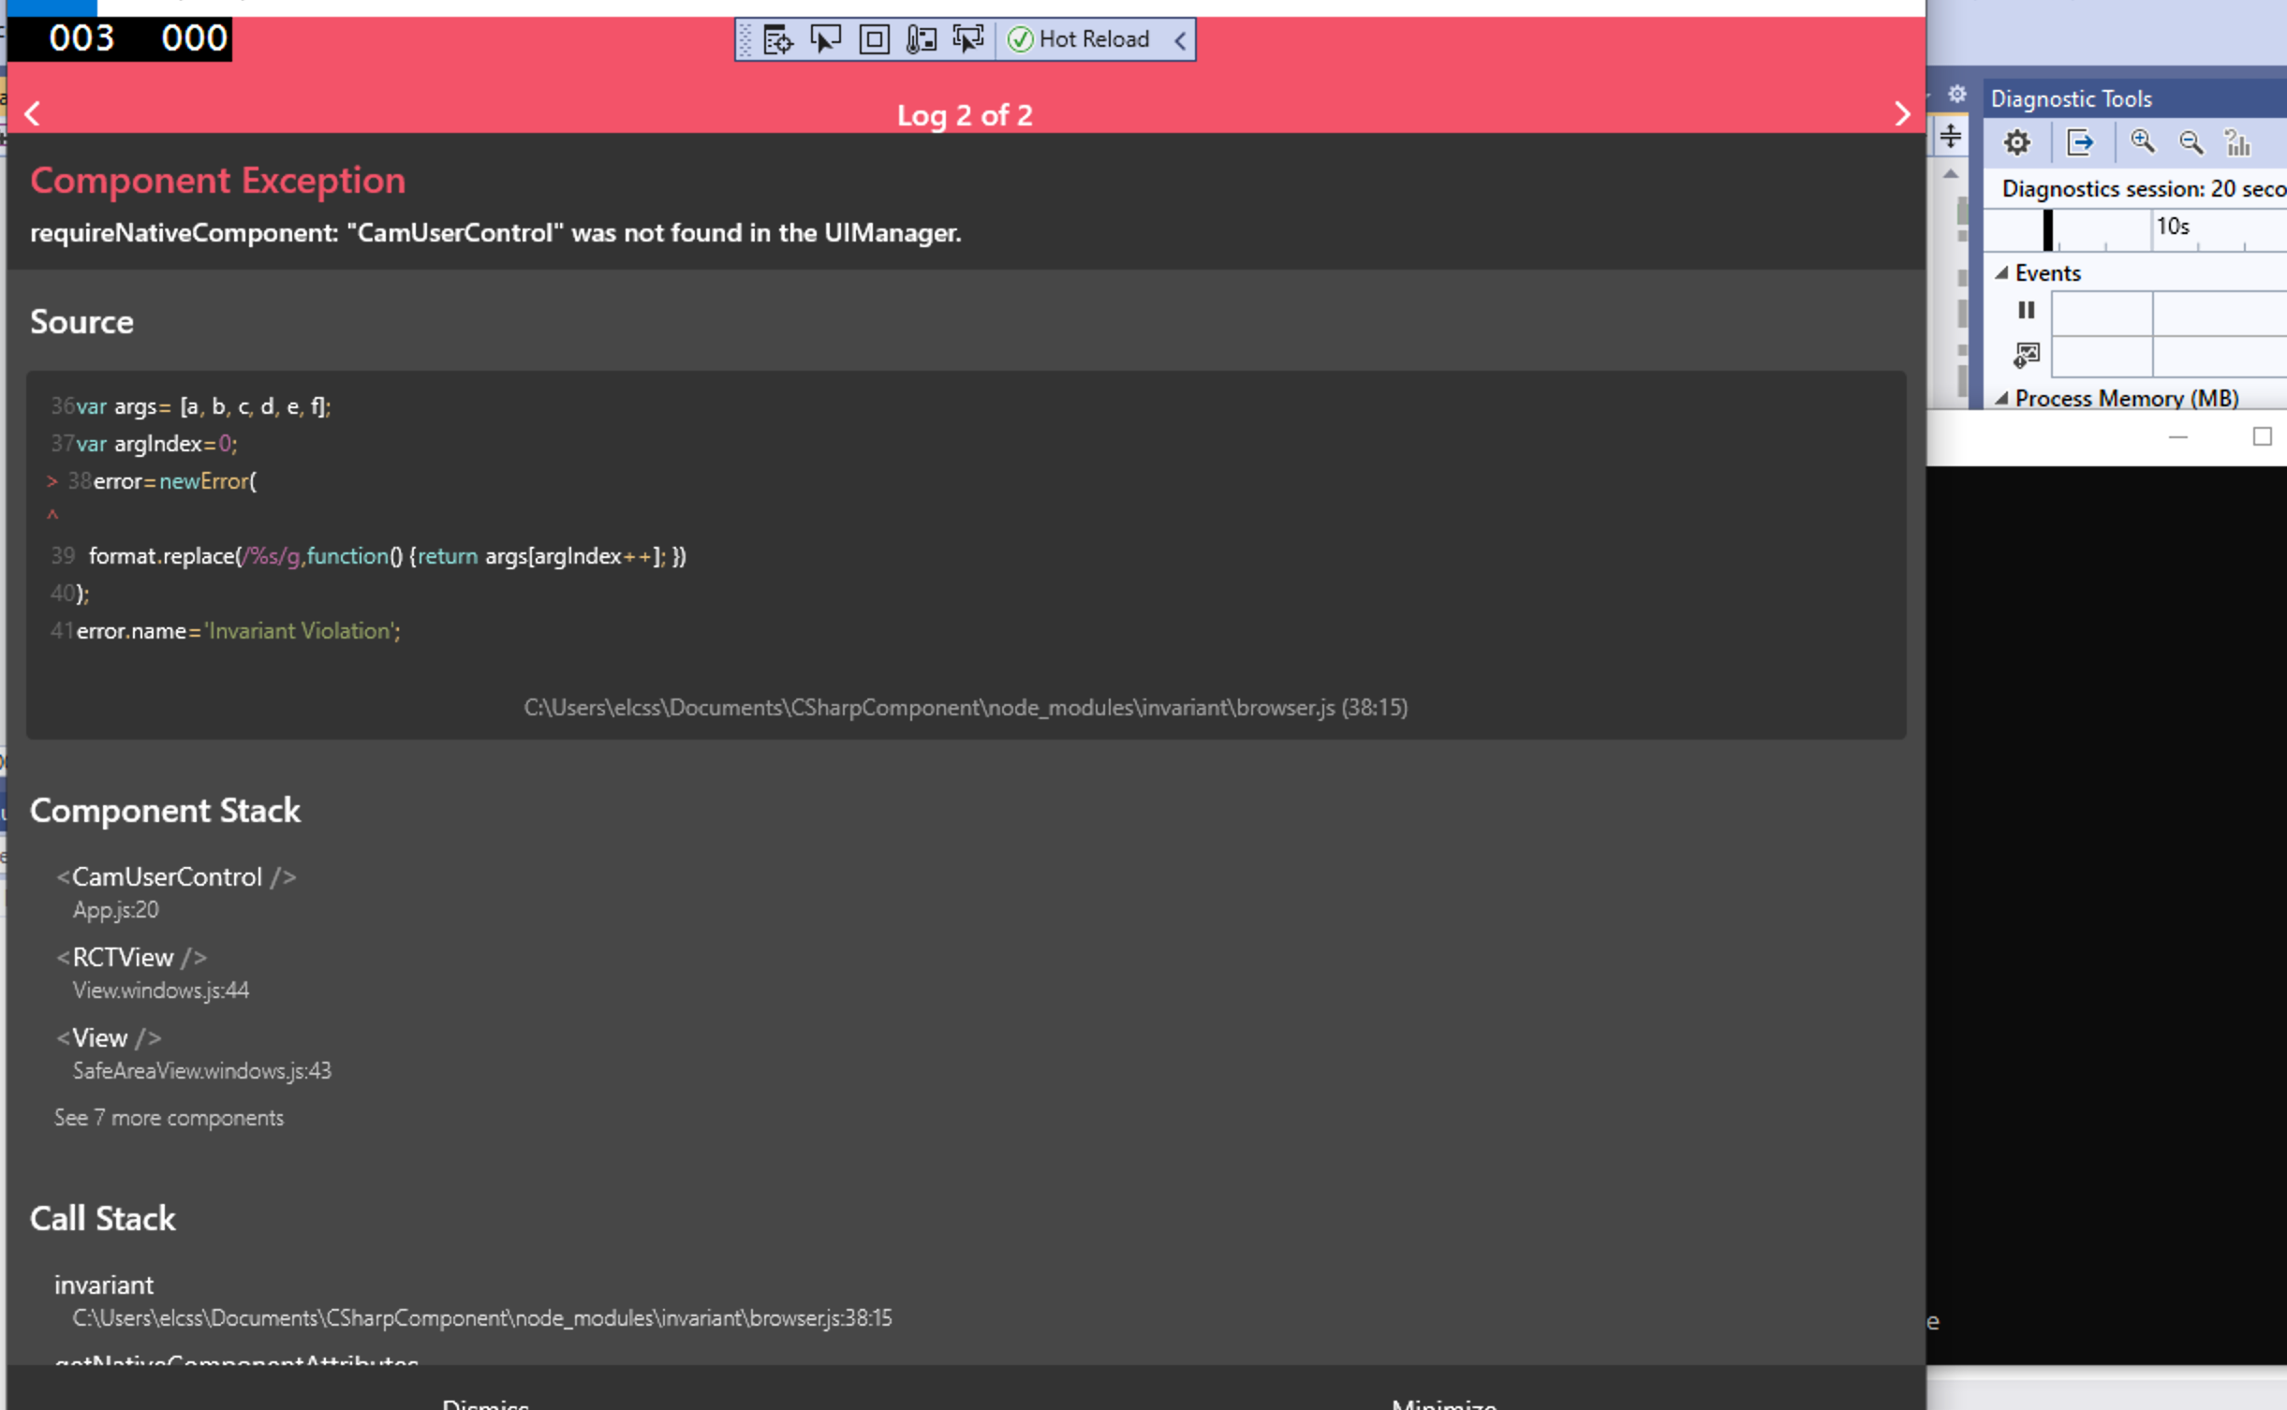
Task: Click the 10s mark on diagnostics ruler
Action: click(2173, 227)
